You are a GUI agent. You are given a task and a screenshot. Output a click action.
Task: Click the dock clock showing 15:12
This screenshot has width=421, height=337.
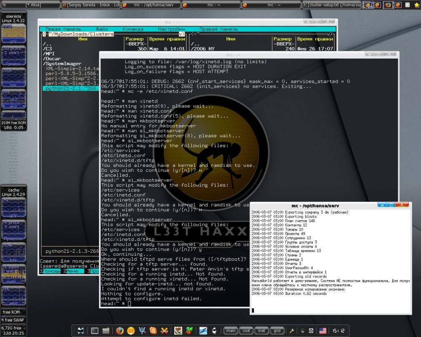click(338, 331)
